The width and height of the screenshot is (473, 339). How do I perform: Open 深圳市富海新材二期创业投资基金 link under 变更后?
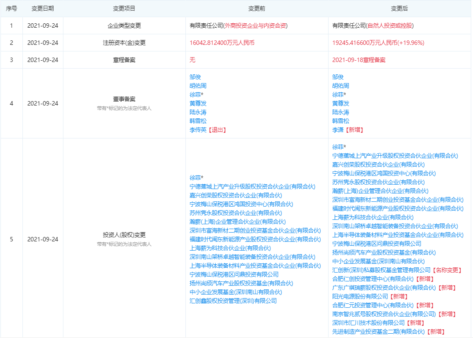(x=398, y=200)
